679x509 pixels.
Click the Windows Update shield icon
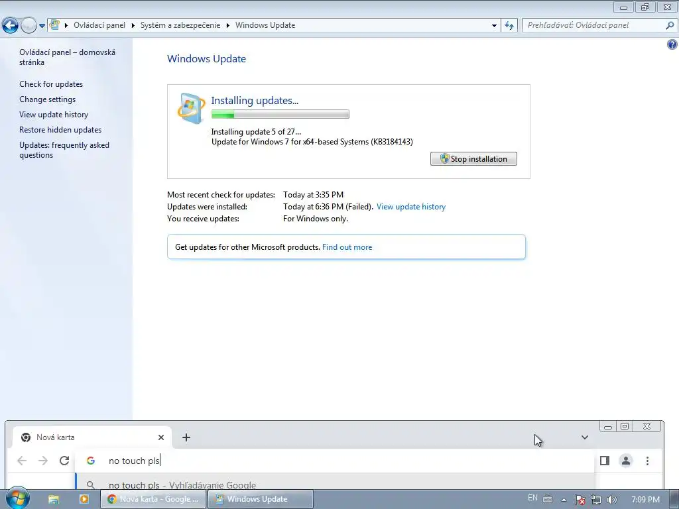click(191, 108)
